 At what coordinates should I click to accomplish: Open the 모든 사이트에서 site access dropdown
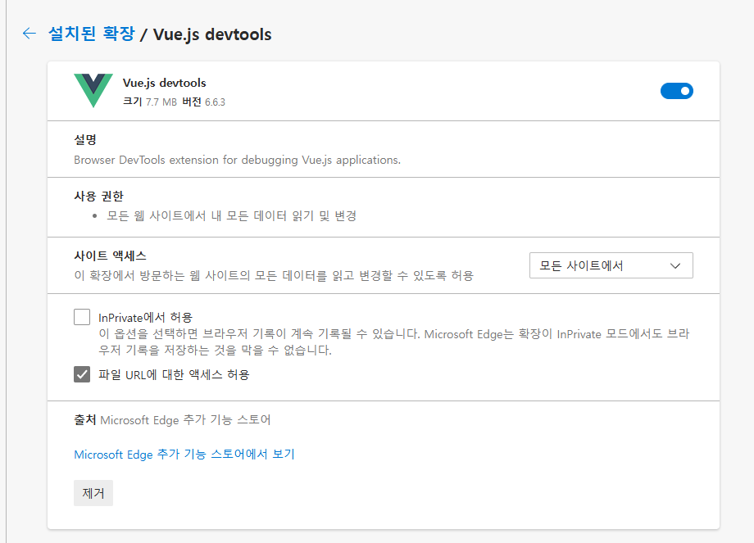(611, 265)
